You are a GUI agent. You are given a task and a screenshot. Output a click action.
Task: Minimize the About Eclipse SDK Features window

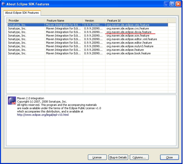tap(166, 4)
